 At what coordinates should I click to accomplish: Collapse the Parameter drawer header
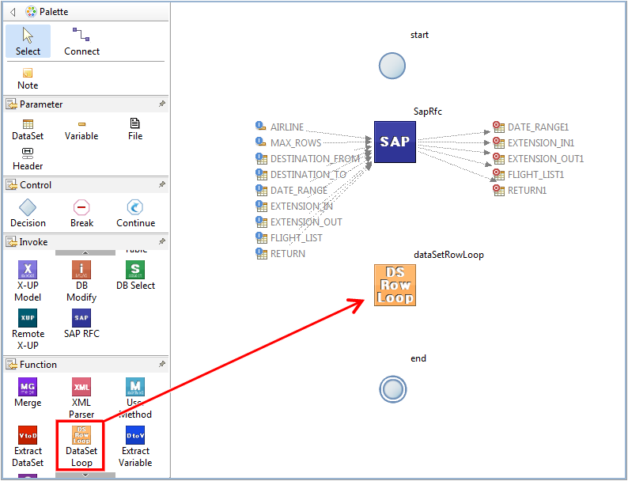(x=85, y=104)
